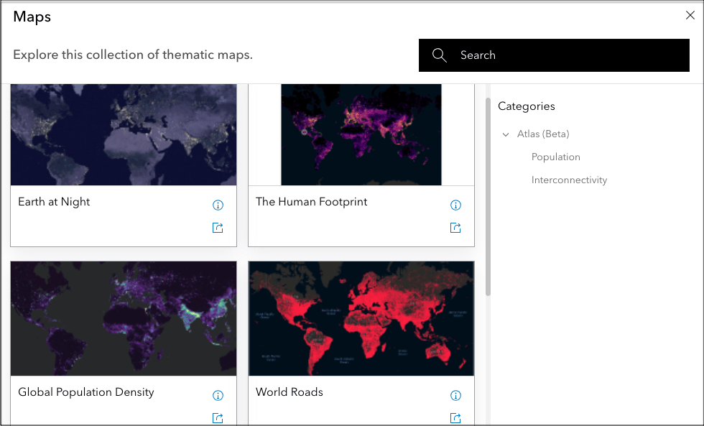704x426 pixels.
Task: Click into the Search maps field
Action: tap(554, 55)
